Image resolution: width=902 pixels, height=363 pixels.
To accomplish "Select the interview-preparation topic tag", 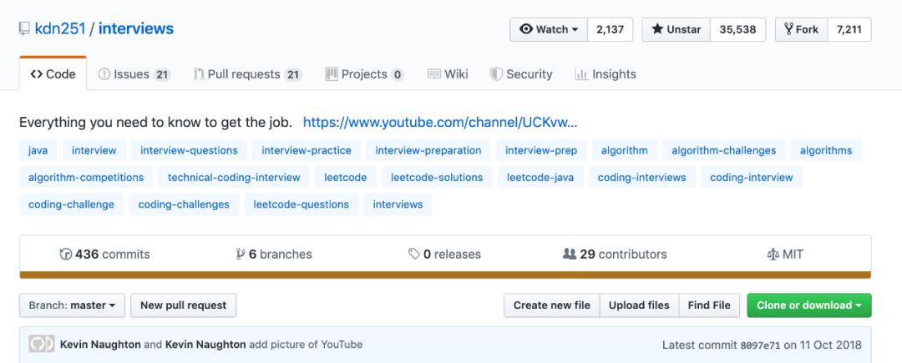I will (x=428, y=150).
